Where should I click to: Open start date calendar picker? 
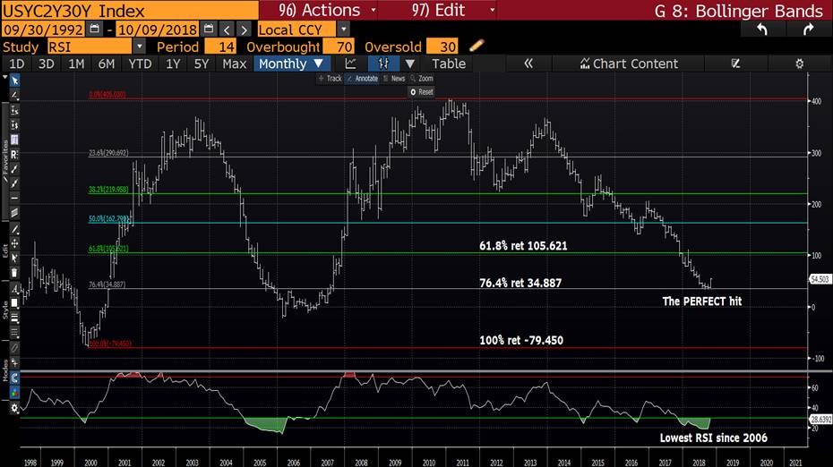point(95,30)
